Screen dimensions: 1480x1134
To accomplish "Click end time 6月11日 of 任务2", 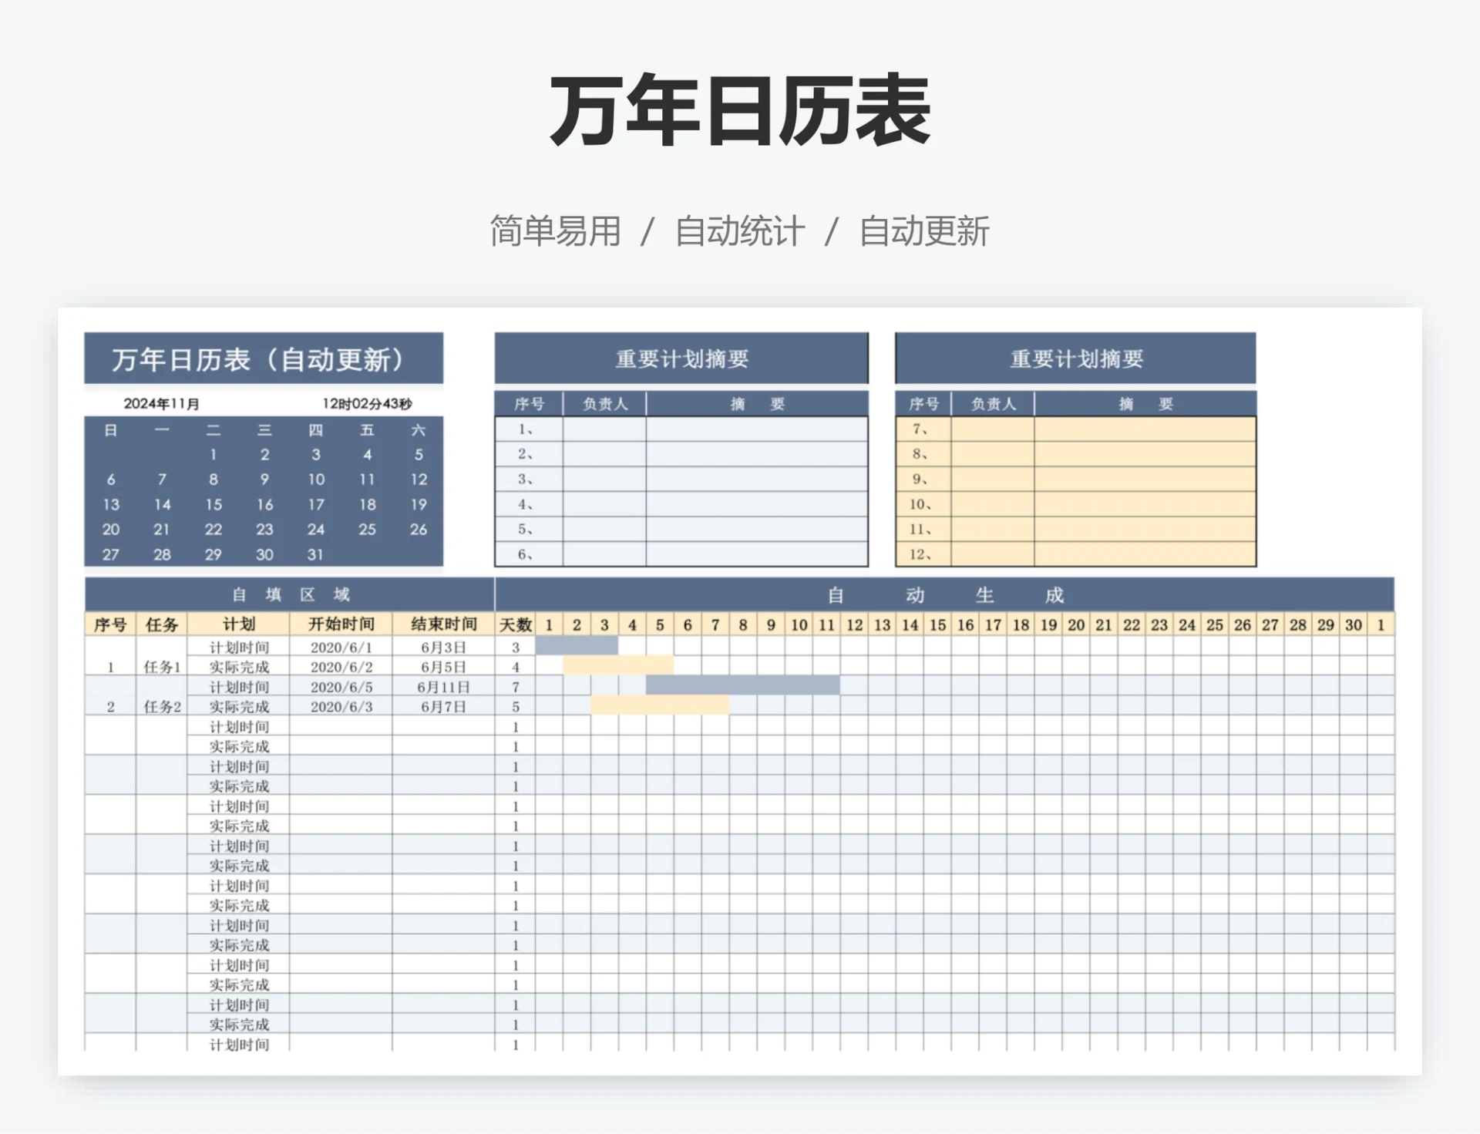I will [x=443, y=688].
